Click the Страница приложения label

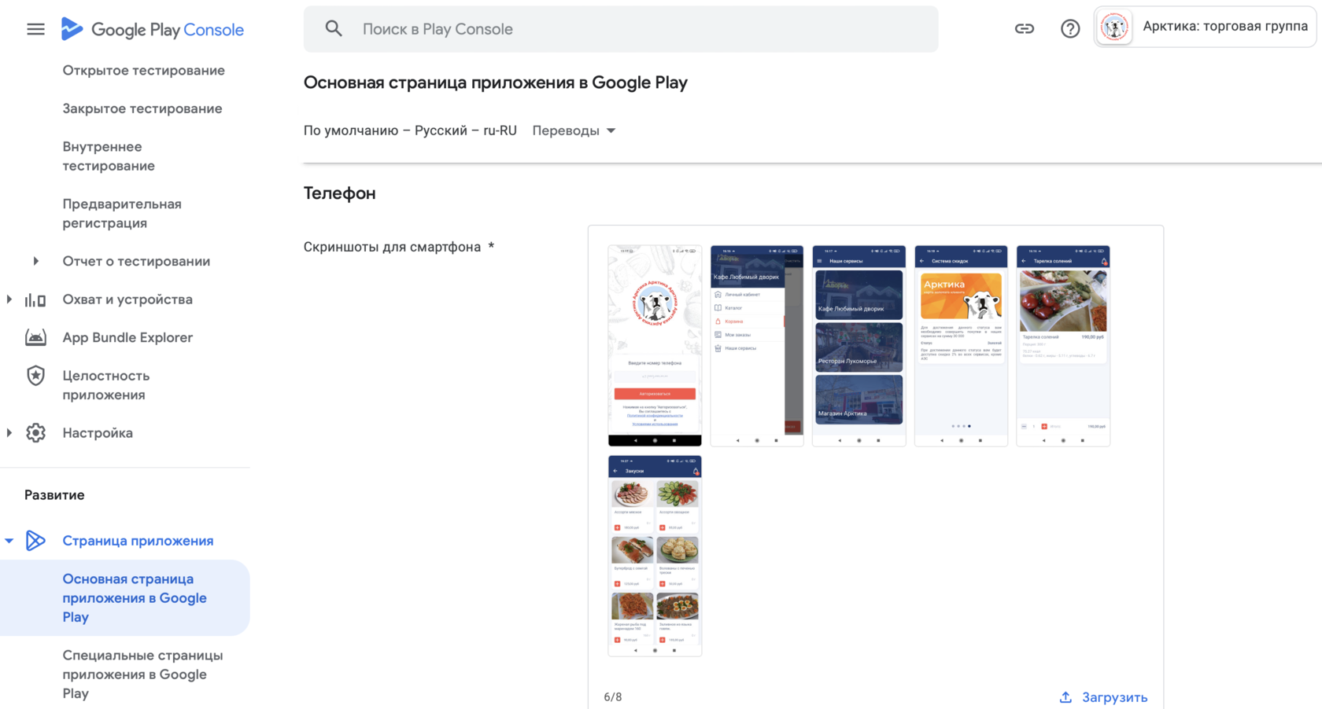tap(138, 541)
